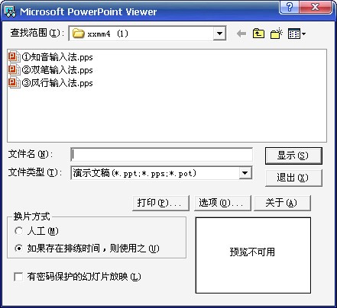337x308 pixels.
Task: Click into the 文件名 input field
Action: pyautogui.click(x=161, y=155)
